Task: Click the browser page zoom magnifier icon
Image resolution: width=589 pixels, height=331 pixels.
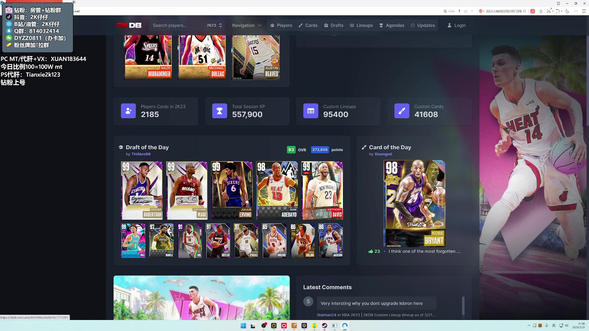Action: click(445, 11)
